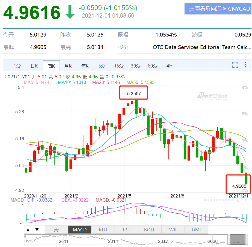Screen dimensions: 252x247
Task: Click the up triangle next to indicators
Action: point(28,230)
